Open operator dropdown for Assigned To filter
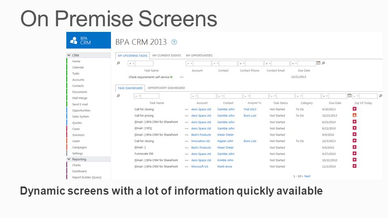Image resolution: width=388 pixels, height=218 pixels. (x=247, y=96)
